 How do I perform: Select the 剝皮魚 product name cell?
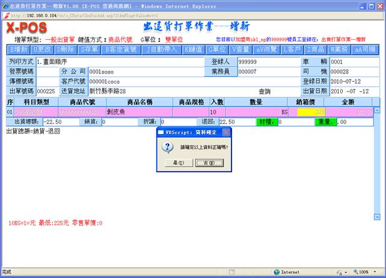point(138,112)
